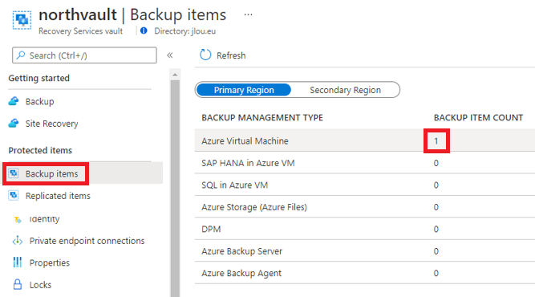Click the Private endpoint connections icon

click(x=18, y=241)
